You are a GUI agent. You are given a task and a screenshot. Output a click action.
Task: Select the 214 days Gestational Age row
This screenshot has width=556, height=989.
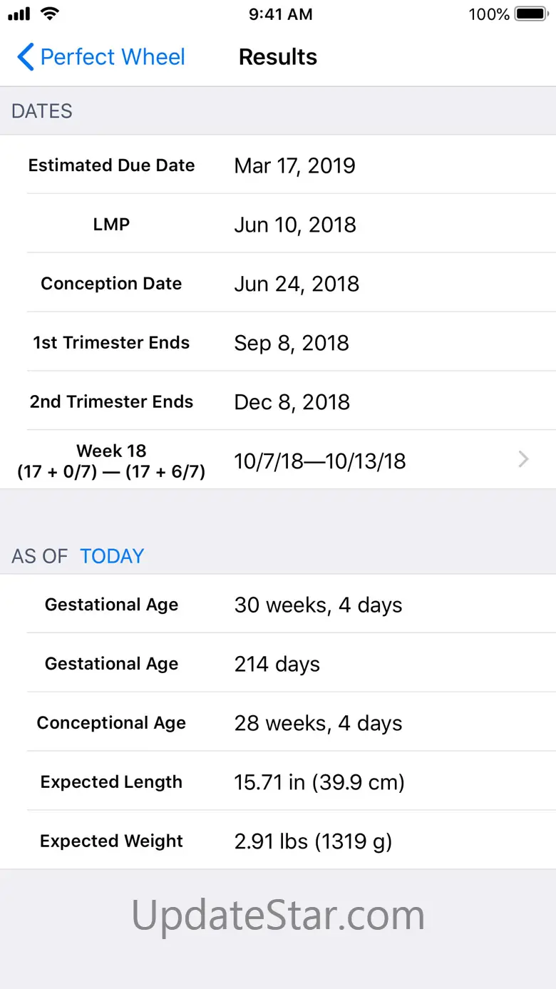pos(277,665)
